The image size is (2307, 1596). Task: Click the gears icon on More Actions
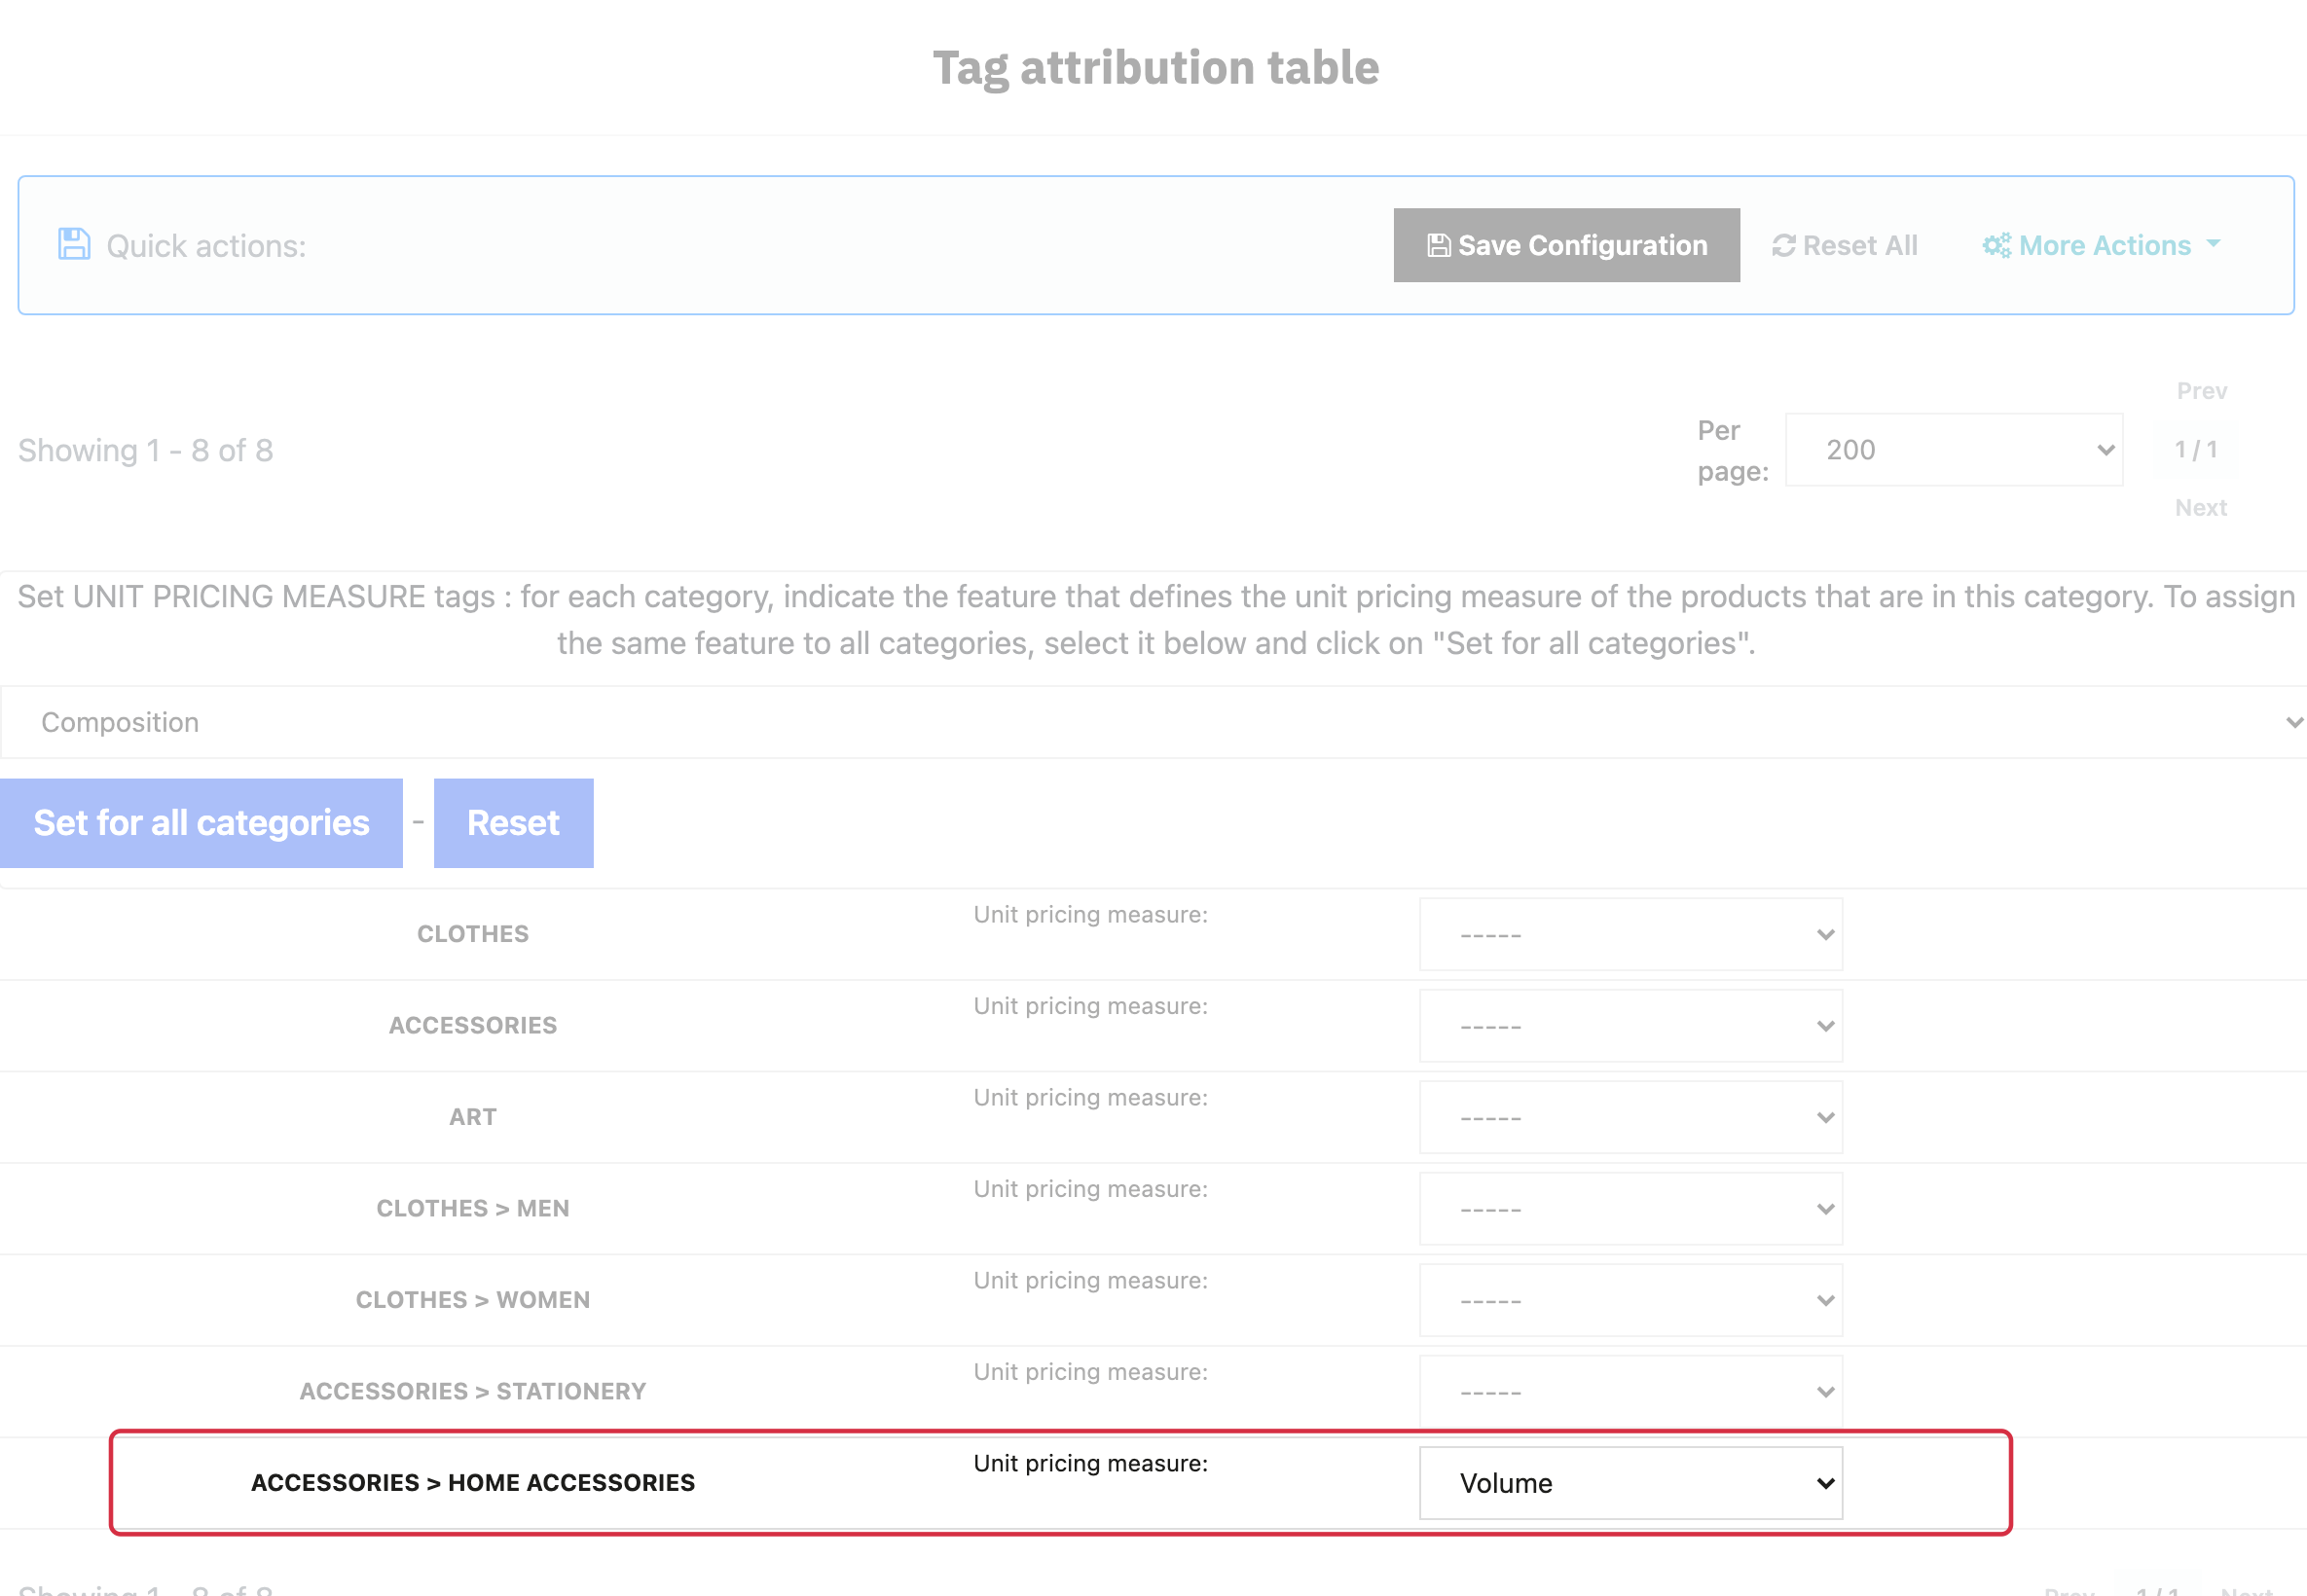coord(1996,245)
